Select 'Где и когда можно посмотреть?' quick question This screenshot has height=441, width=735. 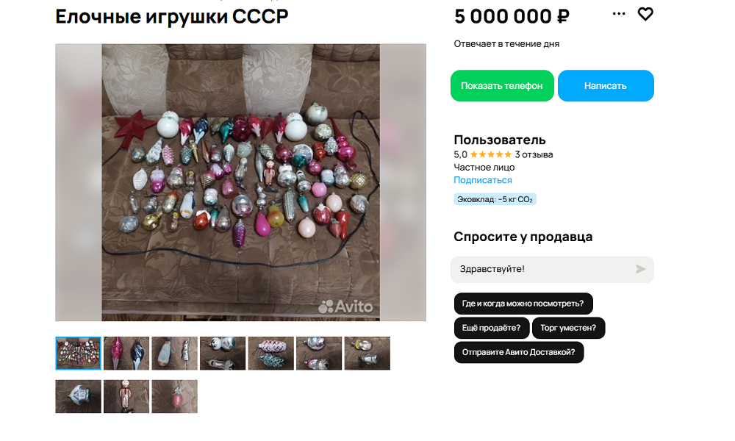(523, 304)
